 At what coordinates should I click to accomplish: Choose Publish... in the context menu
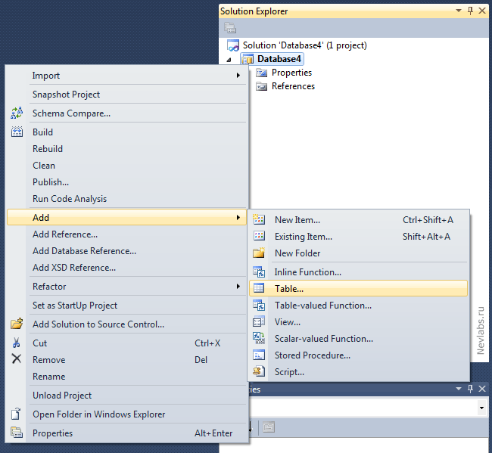51,182
